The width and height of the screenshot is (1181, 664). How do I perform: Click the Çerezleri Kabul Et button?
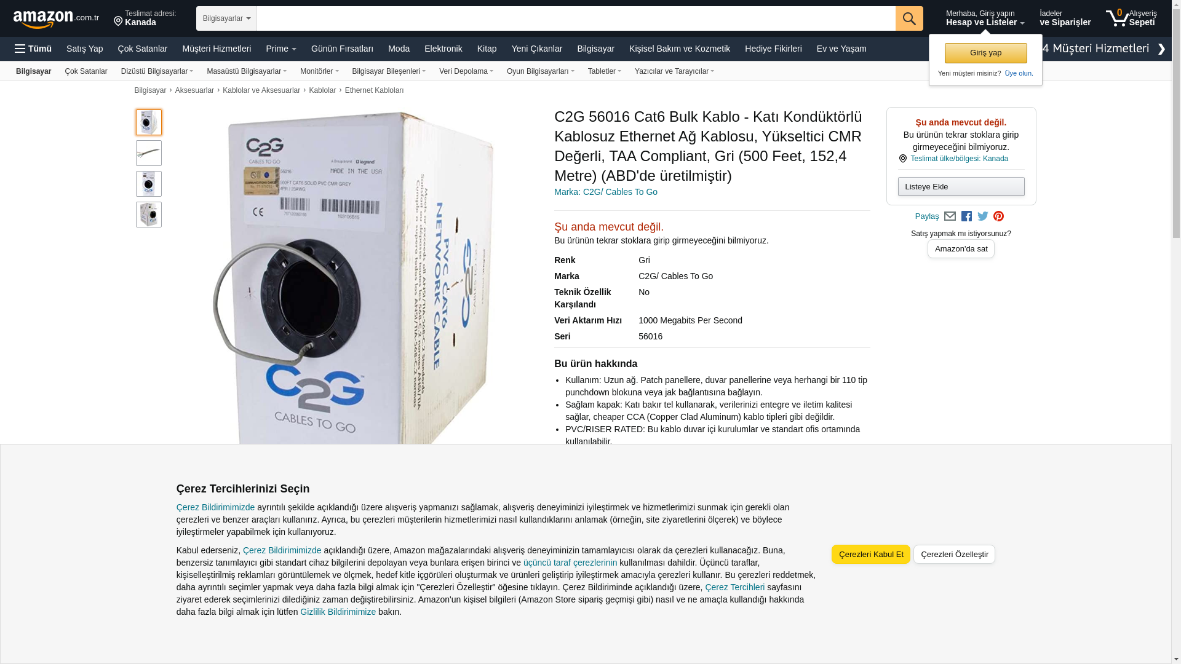coord(871,554)
